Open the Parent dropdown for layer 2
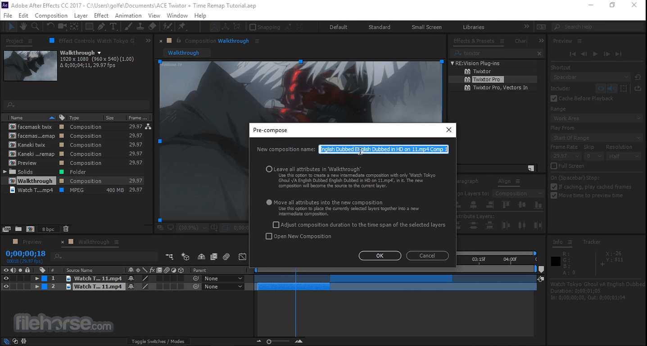Viewport: 647px width, 346px height. 222,287
